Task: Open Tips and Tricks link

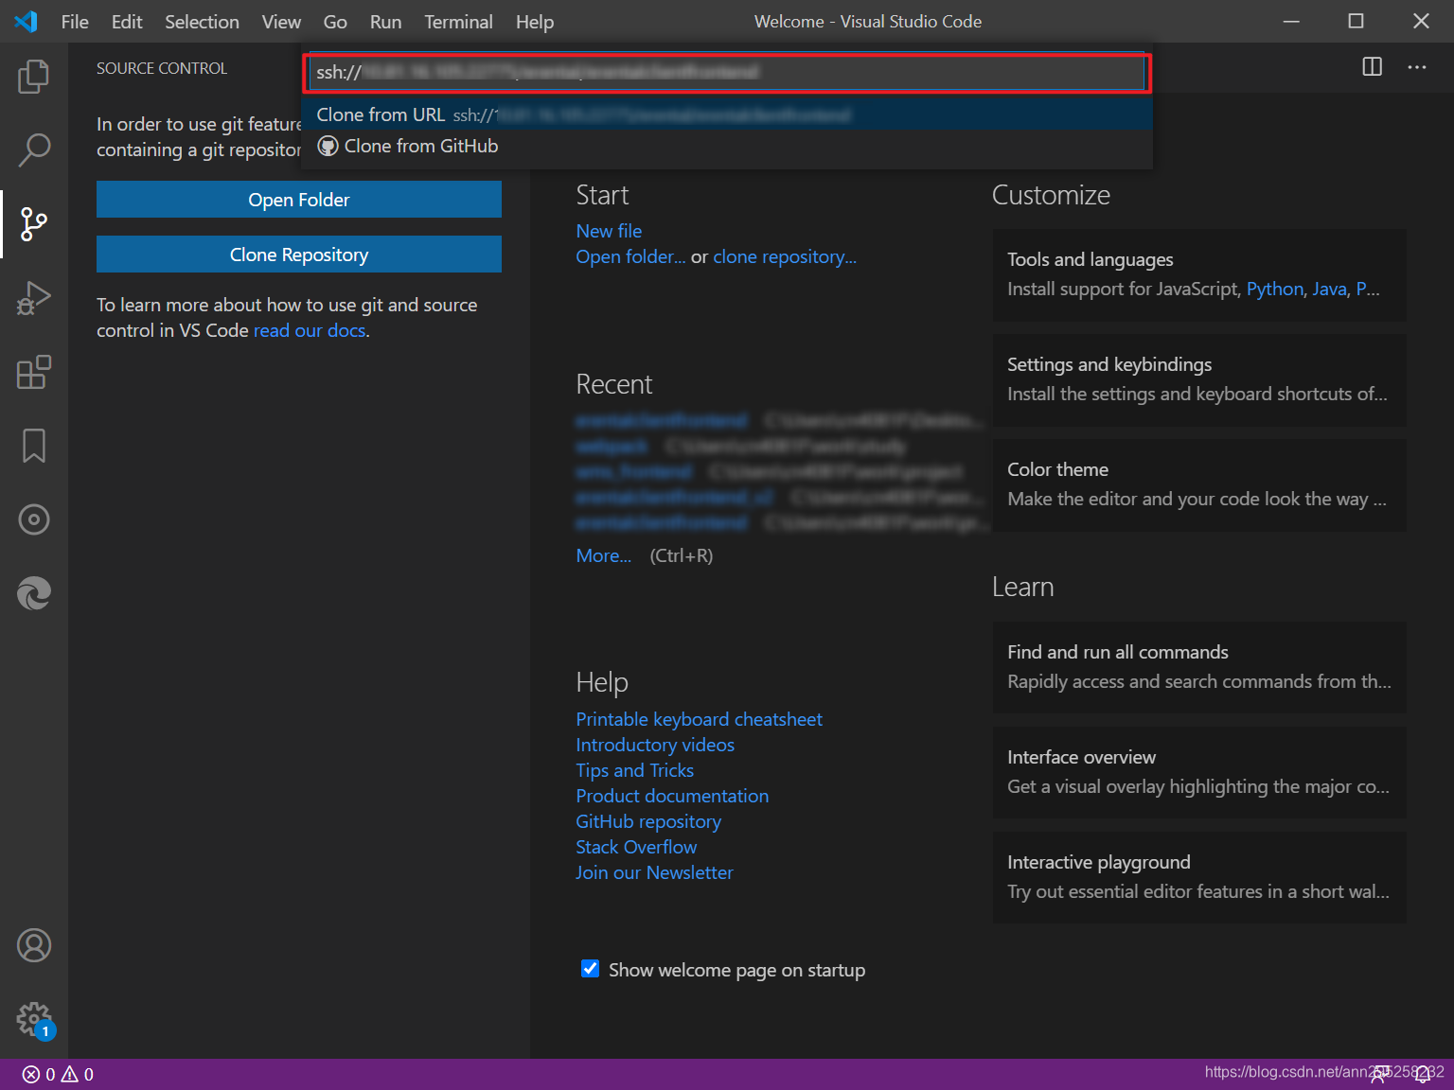Action: point(634,770)
